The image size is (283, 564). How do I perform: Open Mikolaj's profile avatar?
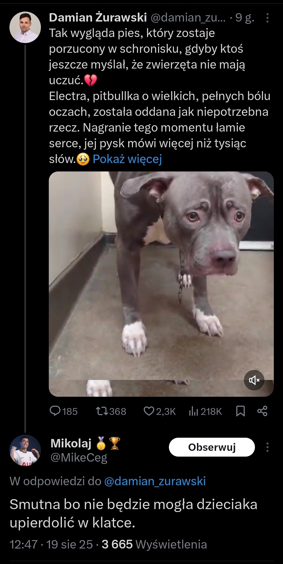click(x=25, y=450)
